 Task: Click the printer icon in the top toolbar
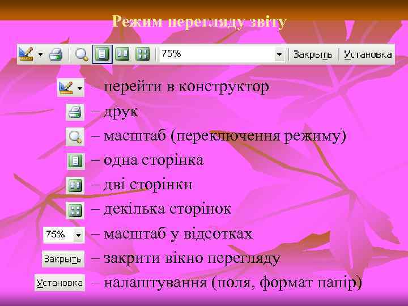[x=56, y=54]
